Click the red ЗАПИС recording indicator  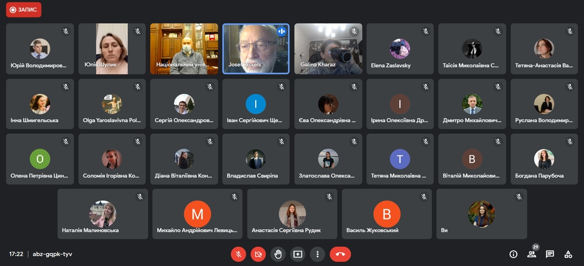coord(24,10)
